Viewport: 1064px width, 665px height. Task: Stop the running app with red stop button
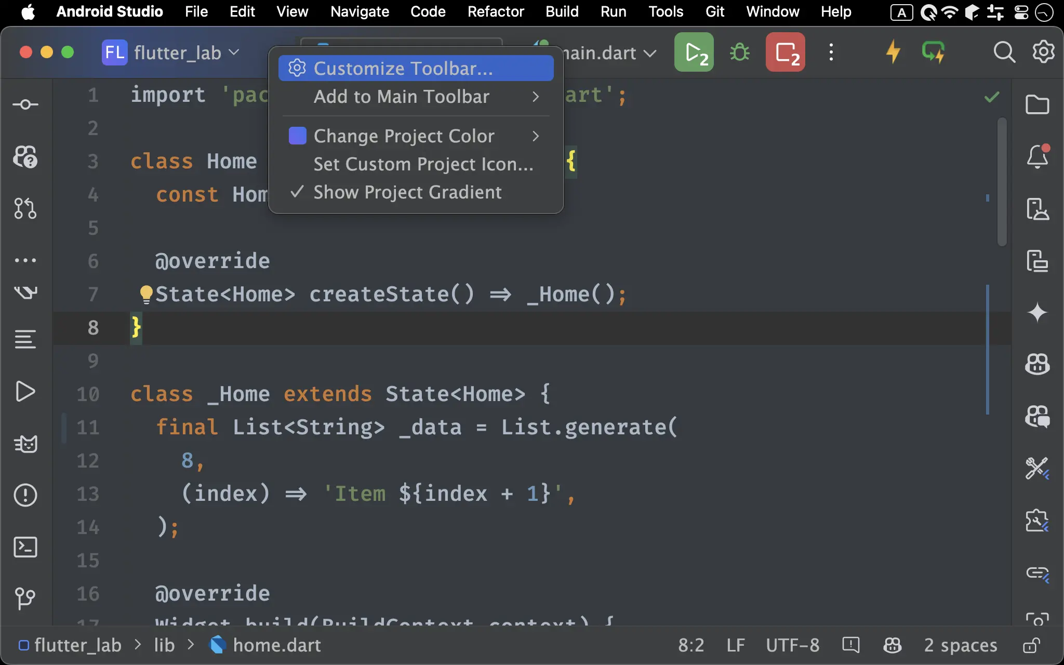pyautogui.click(x=786, y=52)
